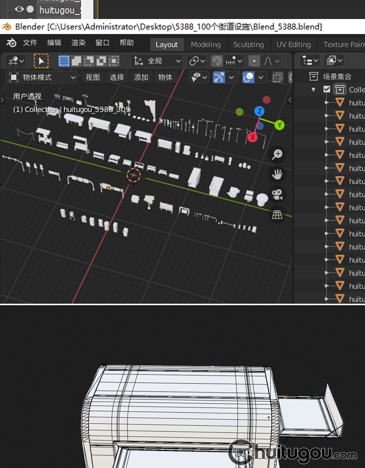The image size is (365, 468).
Task: Click the pan hand icon in viewport
Action: click(x=277, y=175)
